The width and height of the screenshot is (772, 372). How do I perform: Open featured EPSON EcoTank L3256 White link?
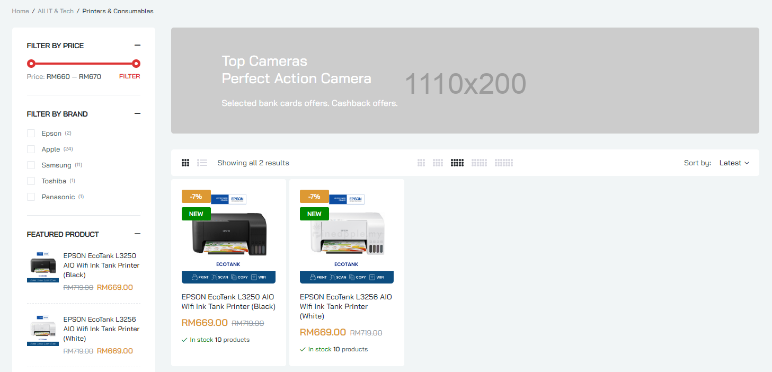click(x=101, y=329)
